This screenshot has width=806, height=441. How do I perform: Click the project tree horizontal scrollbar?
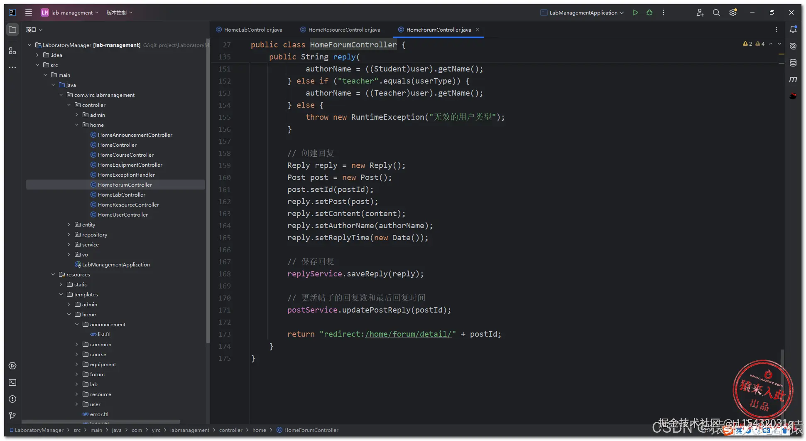click(x=101, y=422)
